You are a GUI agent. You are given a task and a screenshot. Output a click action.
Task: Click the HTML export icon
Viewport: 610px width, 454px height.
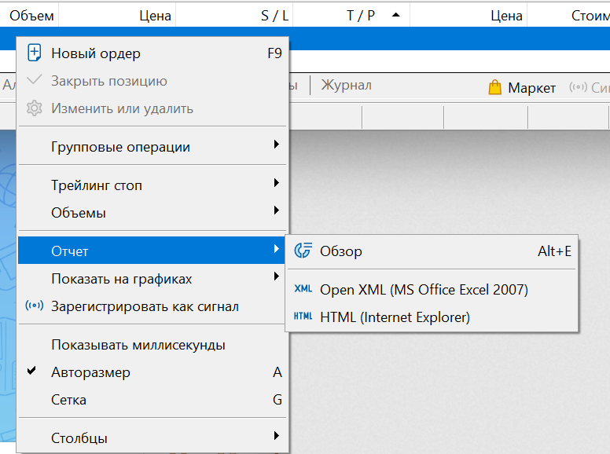pyautogui.click(x=303, y=317)
